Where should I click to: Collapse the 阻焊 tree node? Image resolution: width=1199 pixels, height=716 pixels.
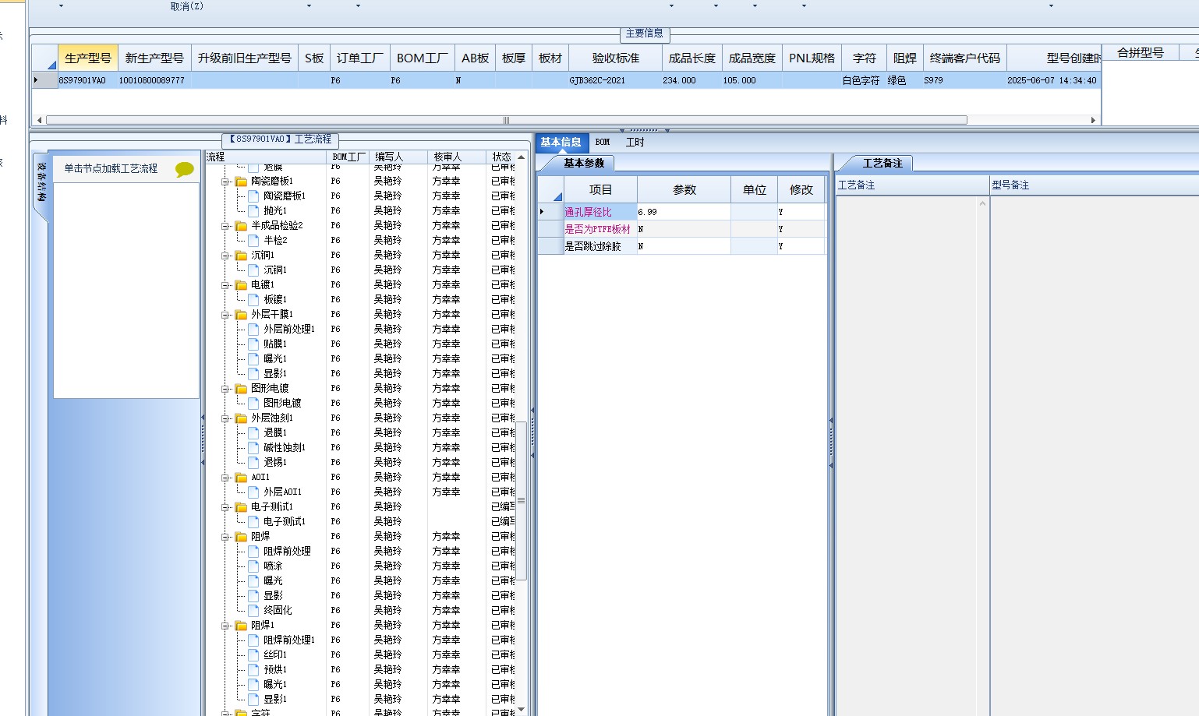click(x=225, y=537)
